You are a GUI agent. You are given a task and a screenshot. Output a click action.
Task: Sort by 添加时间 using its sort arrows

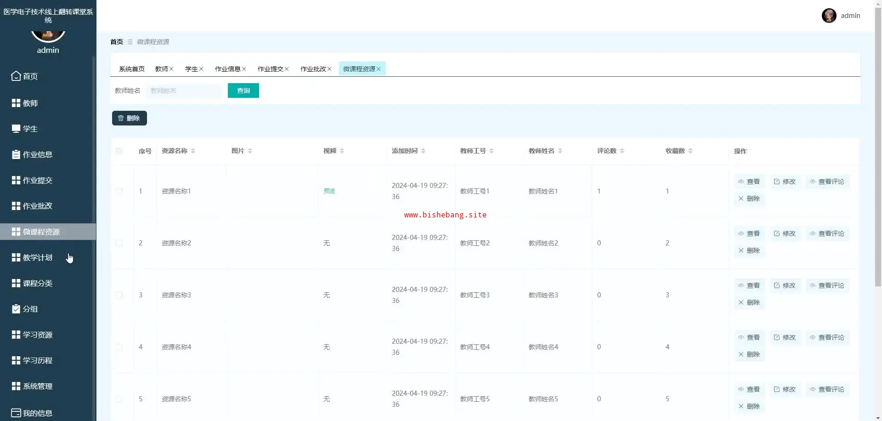(x=423, y=151)
